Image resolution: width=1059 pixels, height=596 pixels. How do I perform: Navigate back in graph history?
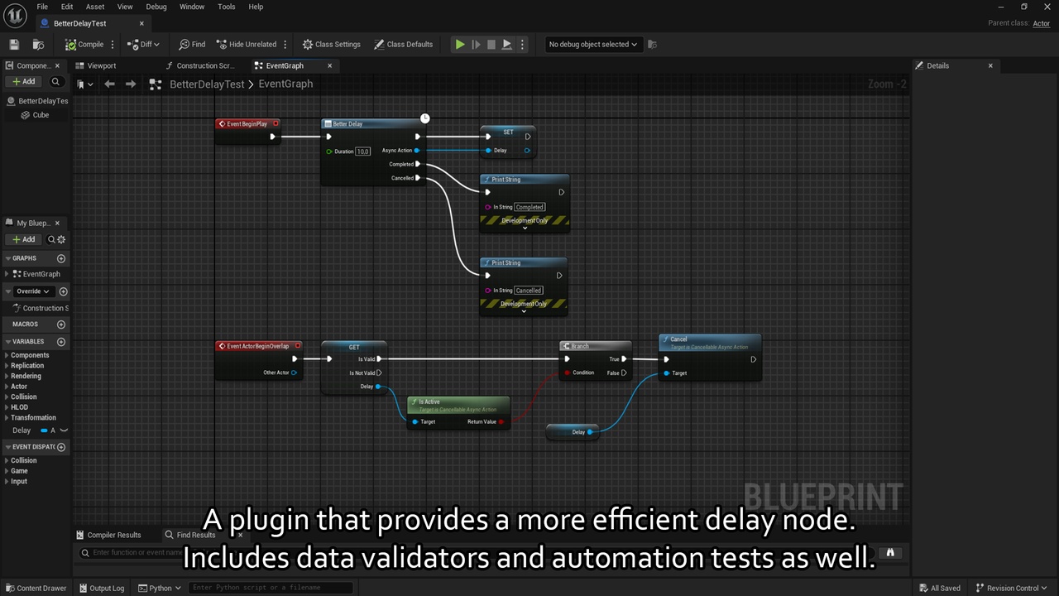[109, 84]
